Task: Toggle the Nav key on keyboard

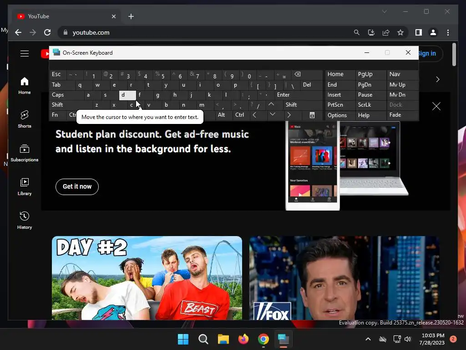Action: 402,74
